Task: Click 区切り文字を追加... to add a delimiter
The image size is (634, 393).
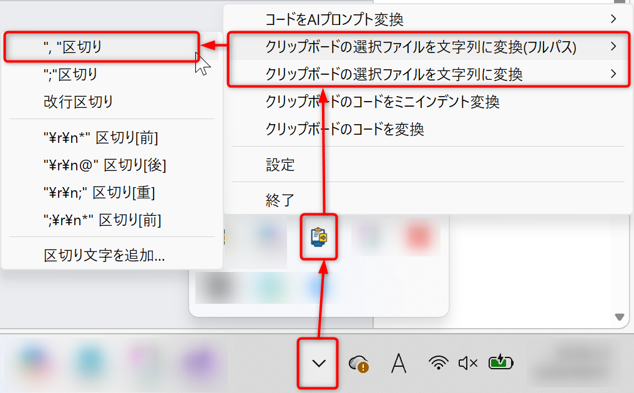Action: click(x=104, y=255)
